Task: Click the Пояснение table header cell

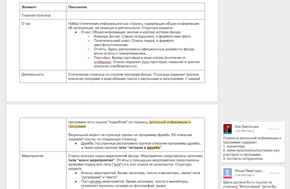Action: [78, 8]
